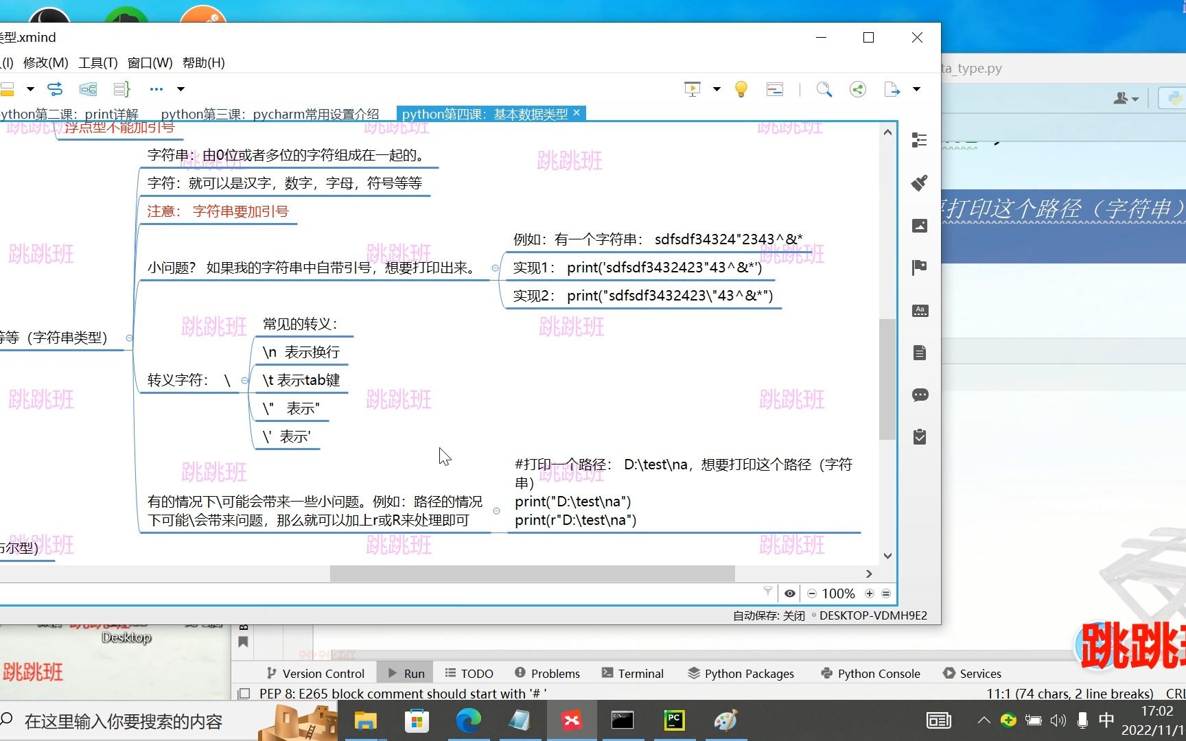Viewport: 1186px width, 741px height.
Task: Open dropdown arrow next to three-dots icon
Action: coord(181,89)
